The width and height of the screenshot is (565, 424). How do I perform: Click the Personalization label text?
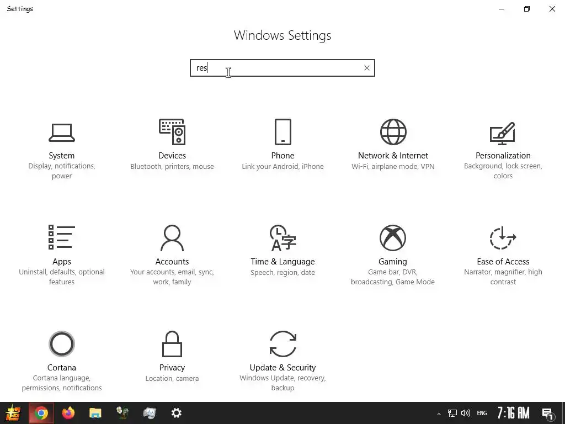point(503,155)
